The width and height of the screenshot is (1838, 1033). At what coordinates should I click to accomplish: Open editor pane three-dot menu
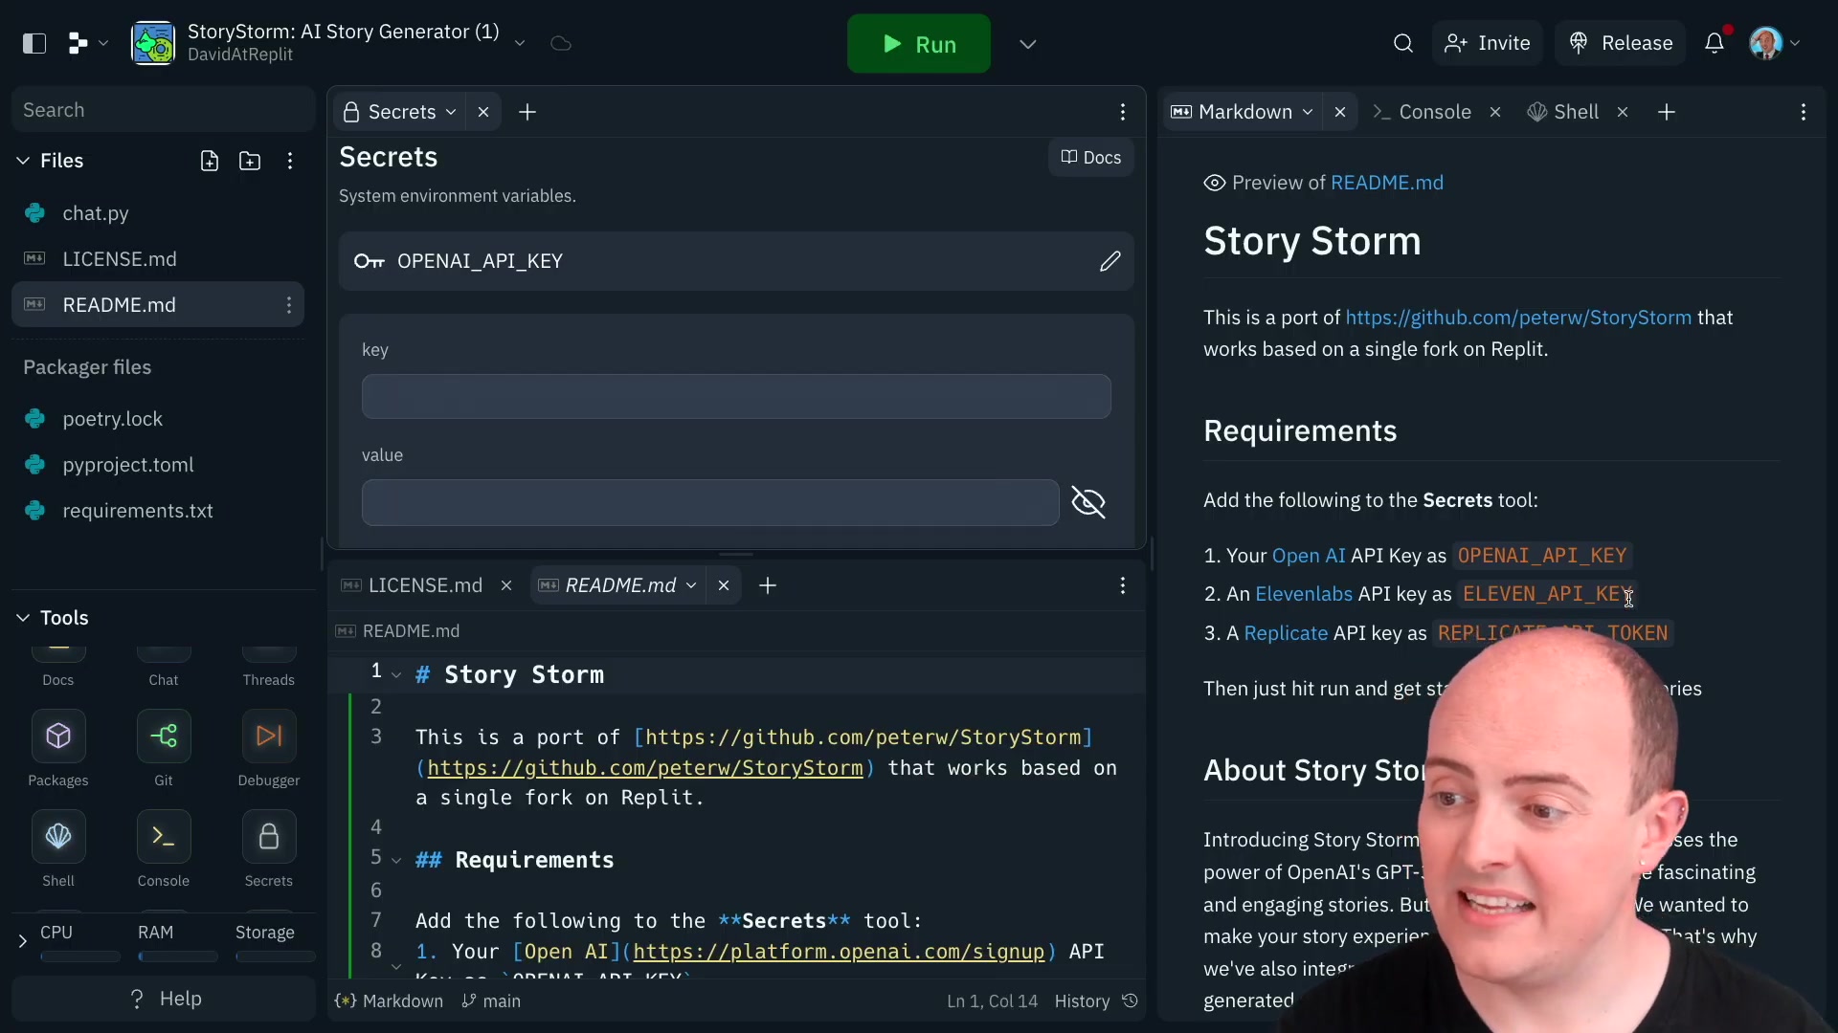1123,585
